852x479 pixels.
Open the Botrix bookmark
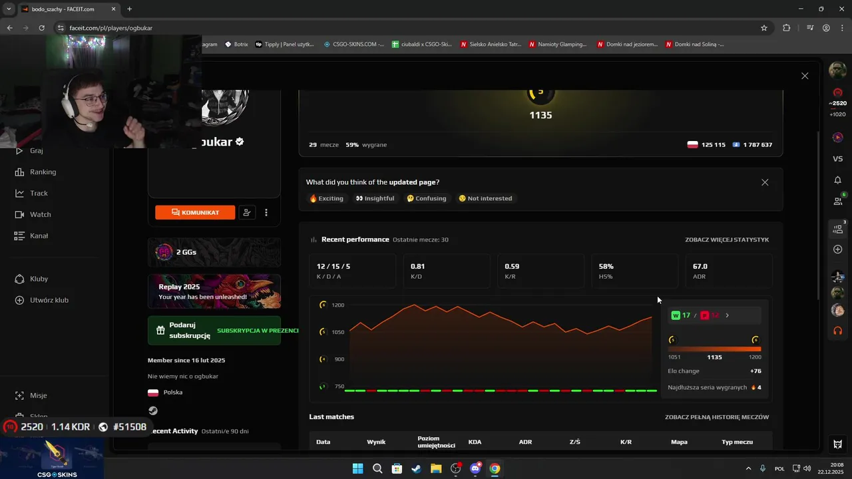(x=236, y=45)
